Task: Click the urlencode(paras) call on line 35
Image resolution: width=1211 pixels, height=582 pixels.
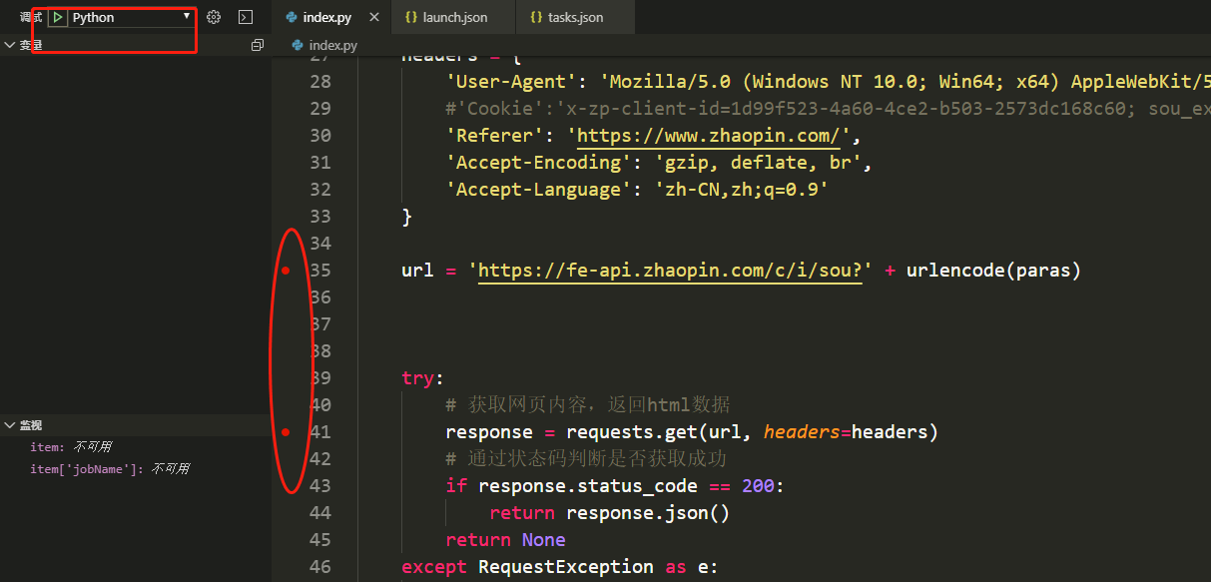Action: click(993, 271)
